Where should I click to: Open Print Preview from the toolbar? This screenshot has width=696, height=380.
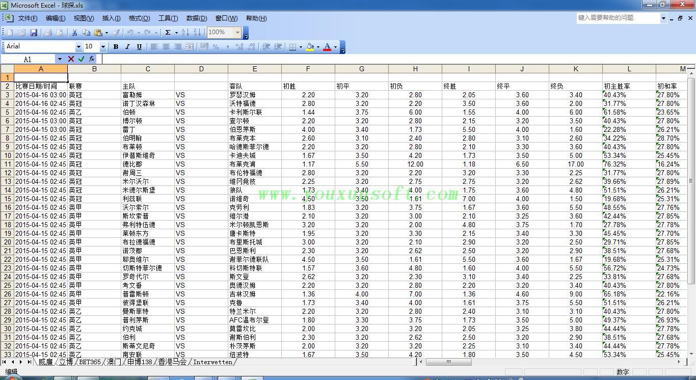[x=60, y=33]
